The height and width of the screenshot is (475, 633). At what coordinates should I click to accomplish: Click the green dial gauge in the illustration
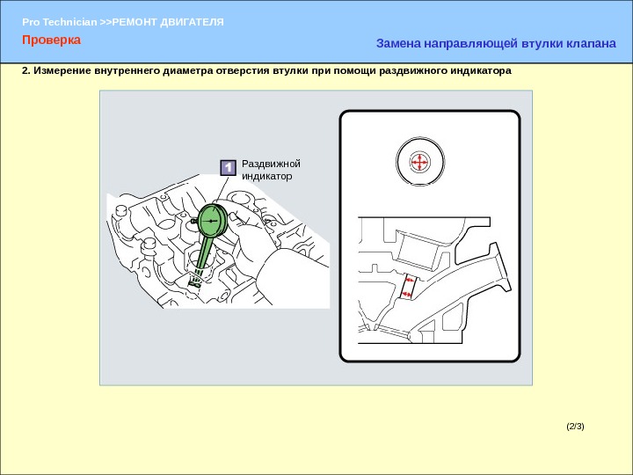click(213, 221)
